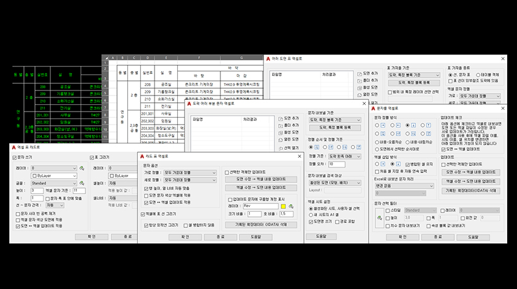Click yellow color swatch next to Rev field
Image resolution: width=517 pixels, height=289 pixels.
point(283,206)
